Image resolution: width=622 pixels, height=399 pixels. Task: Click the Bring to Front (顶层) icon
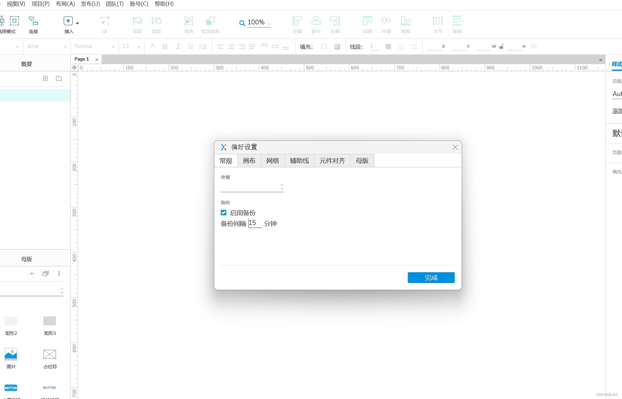coord(137,21)
